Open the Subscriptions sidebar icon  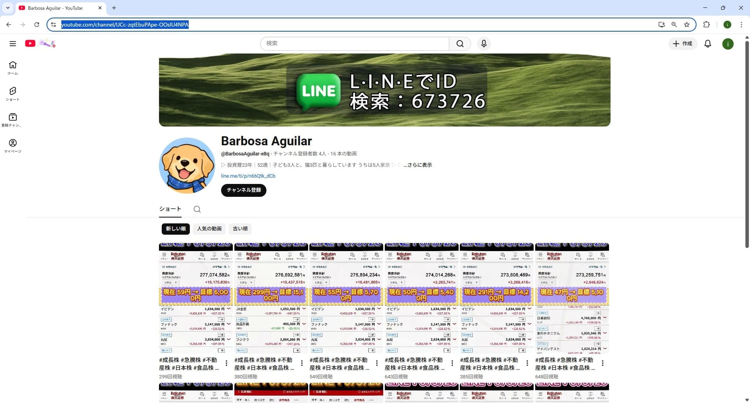tap(13, 120)
